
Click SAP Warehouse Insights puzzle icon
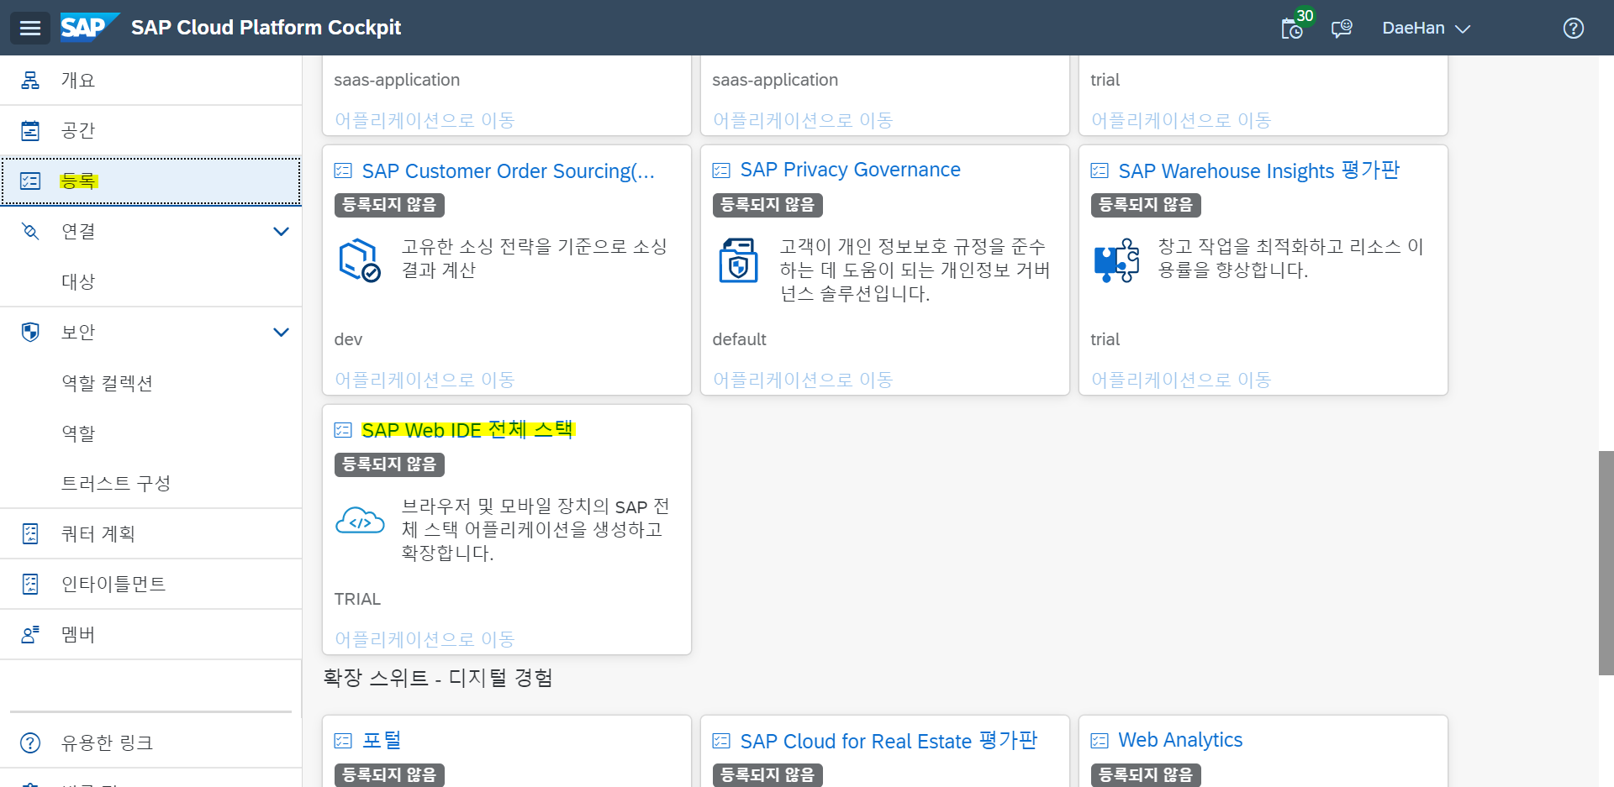[x=1116, y=260]
